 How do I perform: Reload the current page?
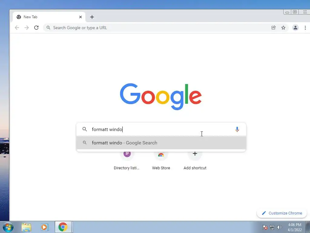(36, 28)
